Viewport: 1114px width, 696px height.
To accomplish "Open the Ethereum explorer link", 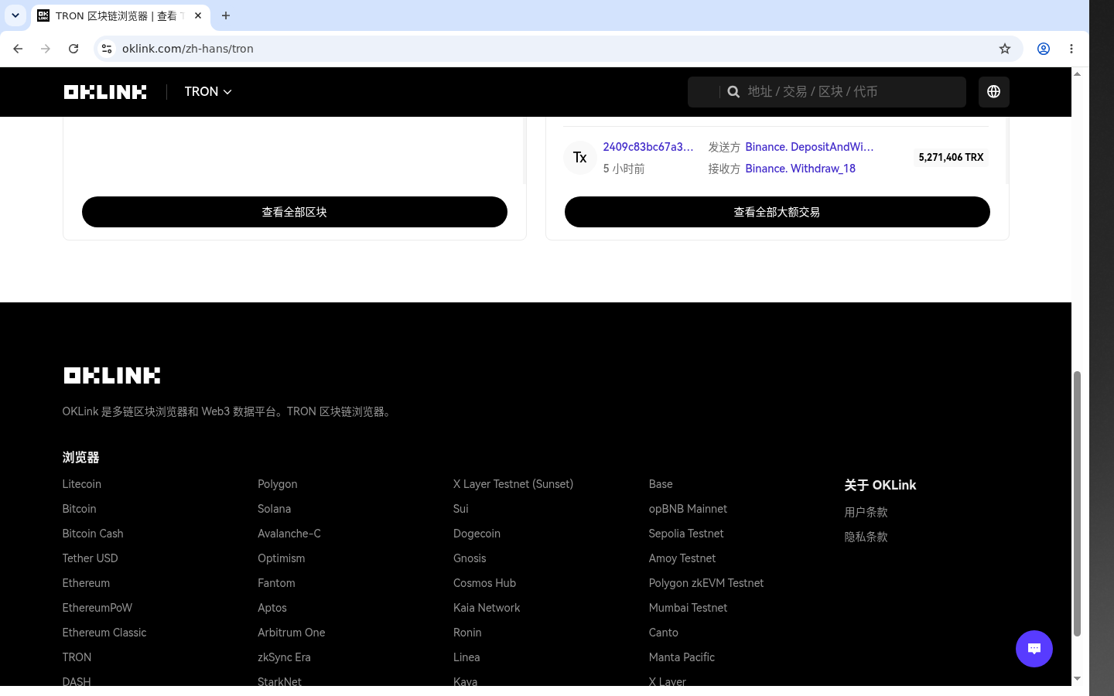I will tap(86, 583).
